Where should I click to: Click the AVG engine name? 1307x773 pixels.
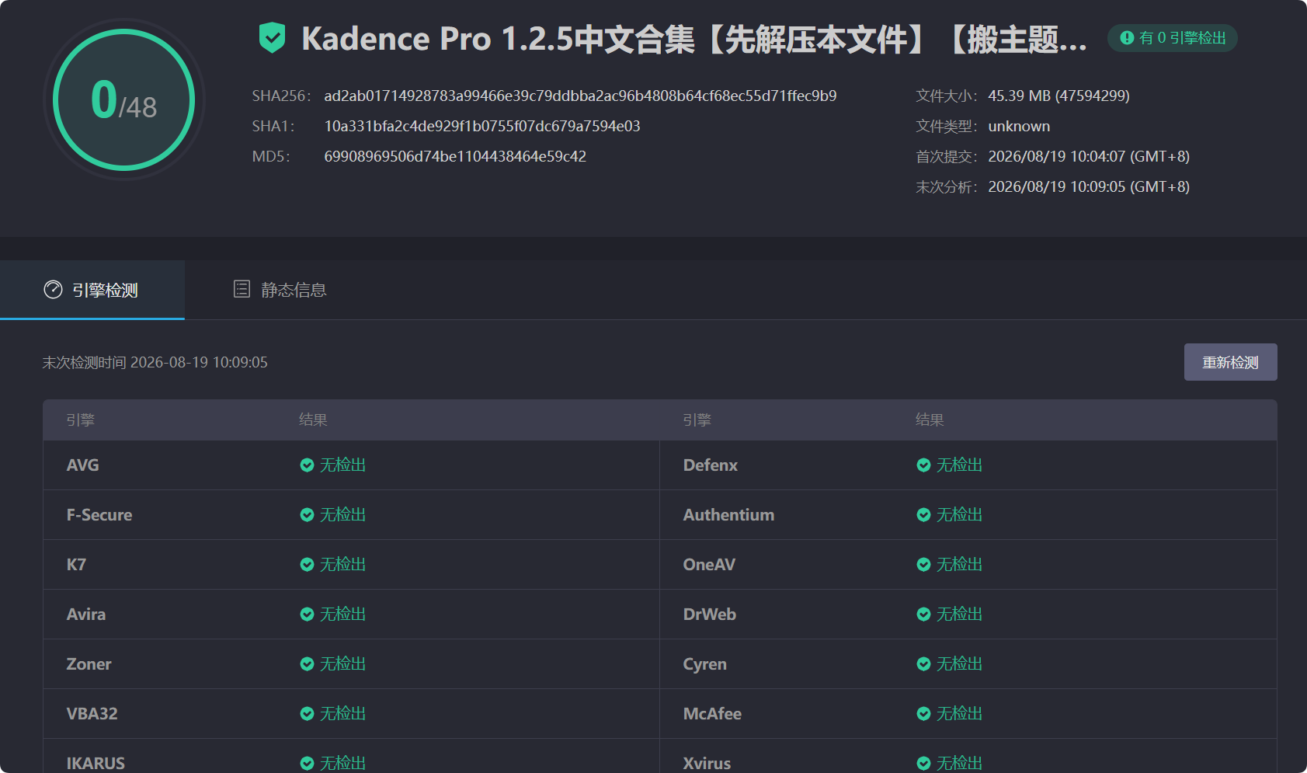pyautogui.click(x=82, y=465)
